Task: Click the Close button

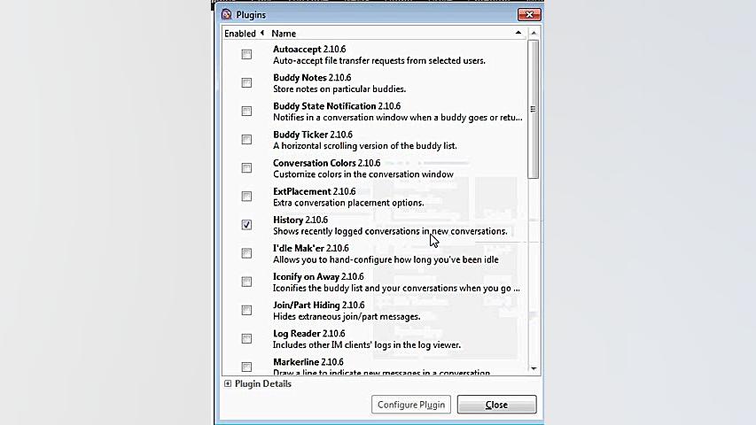Action: coord(496,405)
